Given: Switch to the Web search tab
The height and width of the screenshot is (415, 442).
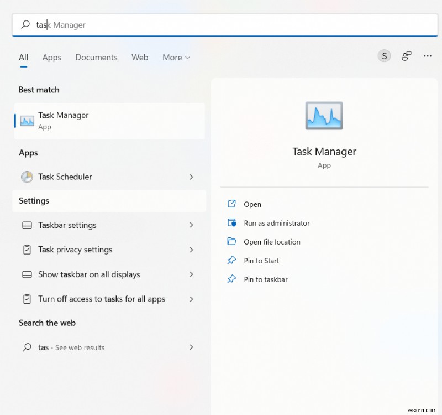Looking at the screenshot, I should (140, 57).
